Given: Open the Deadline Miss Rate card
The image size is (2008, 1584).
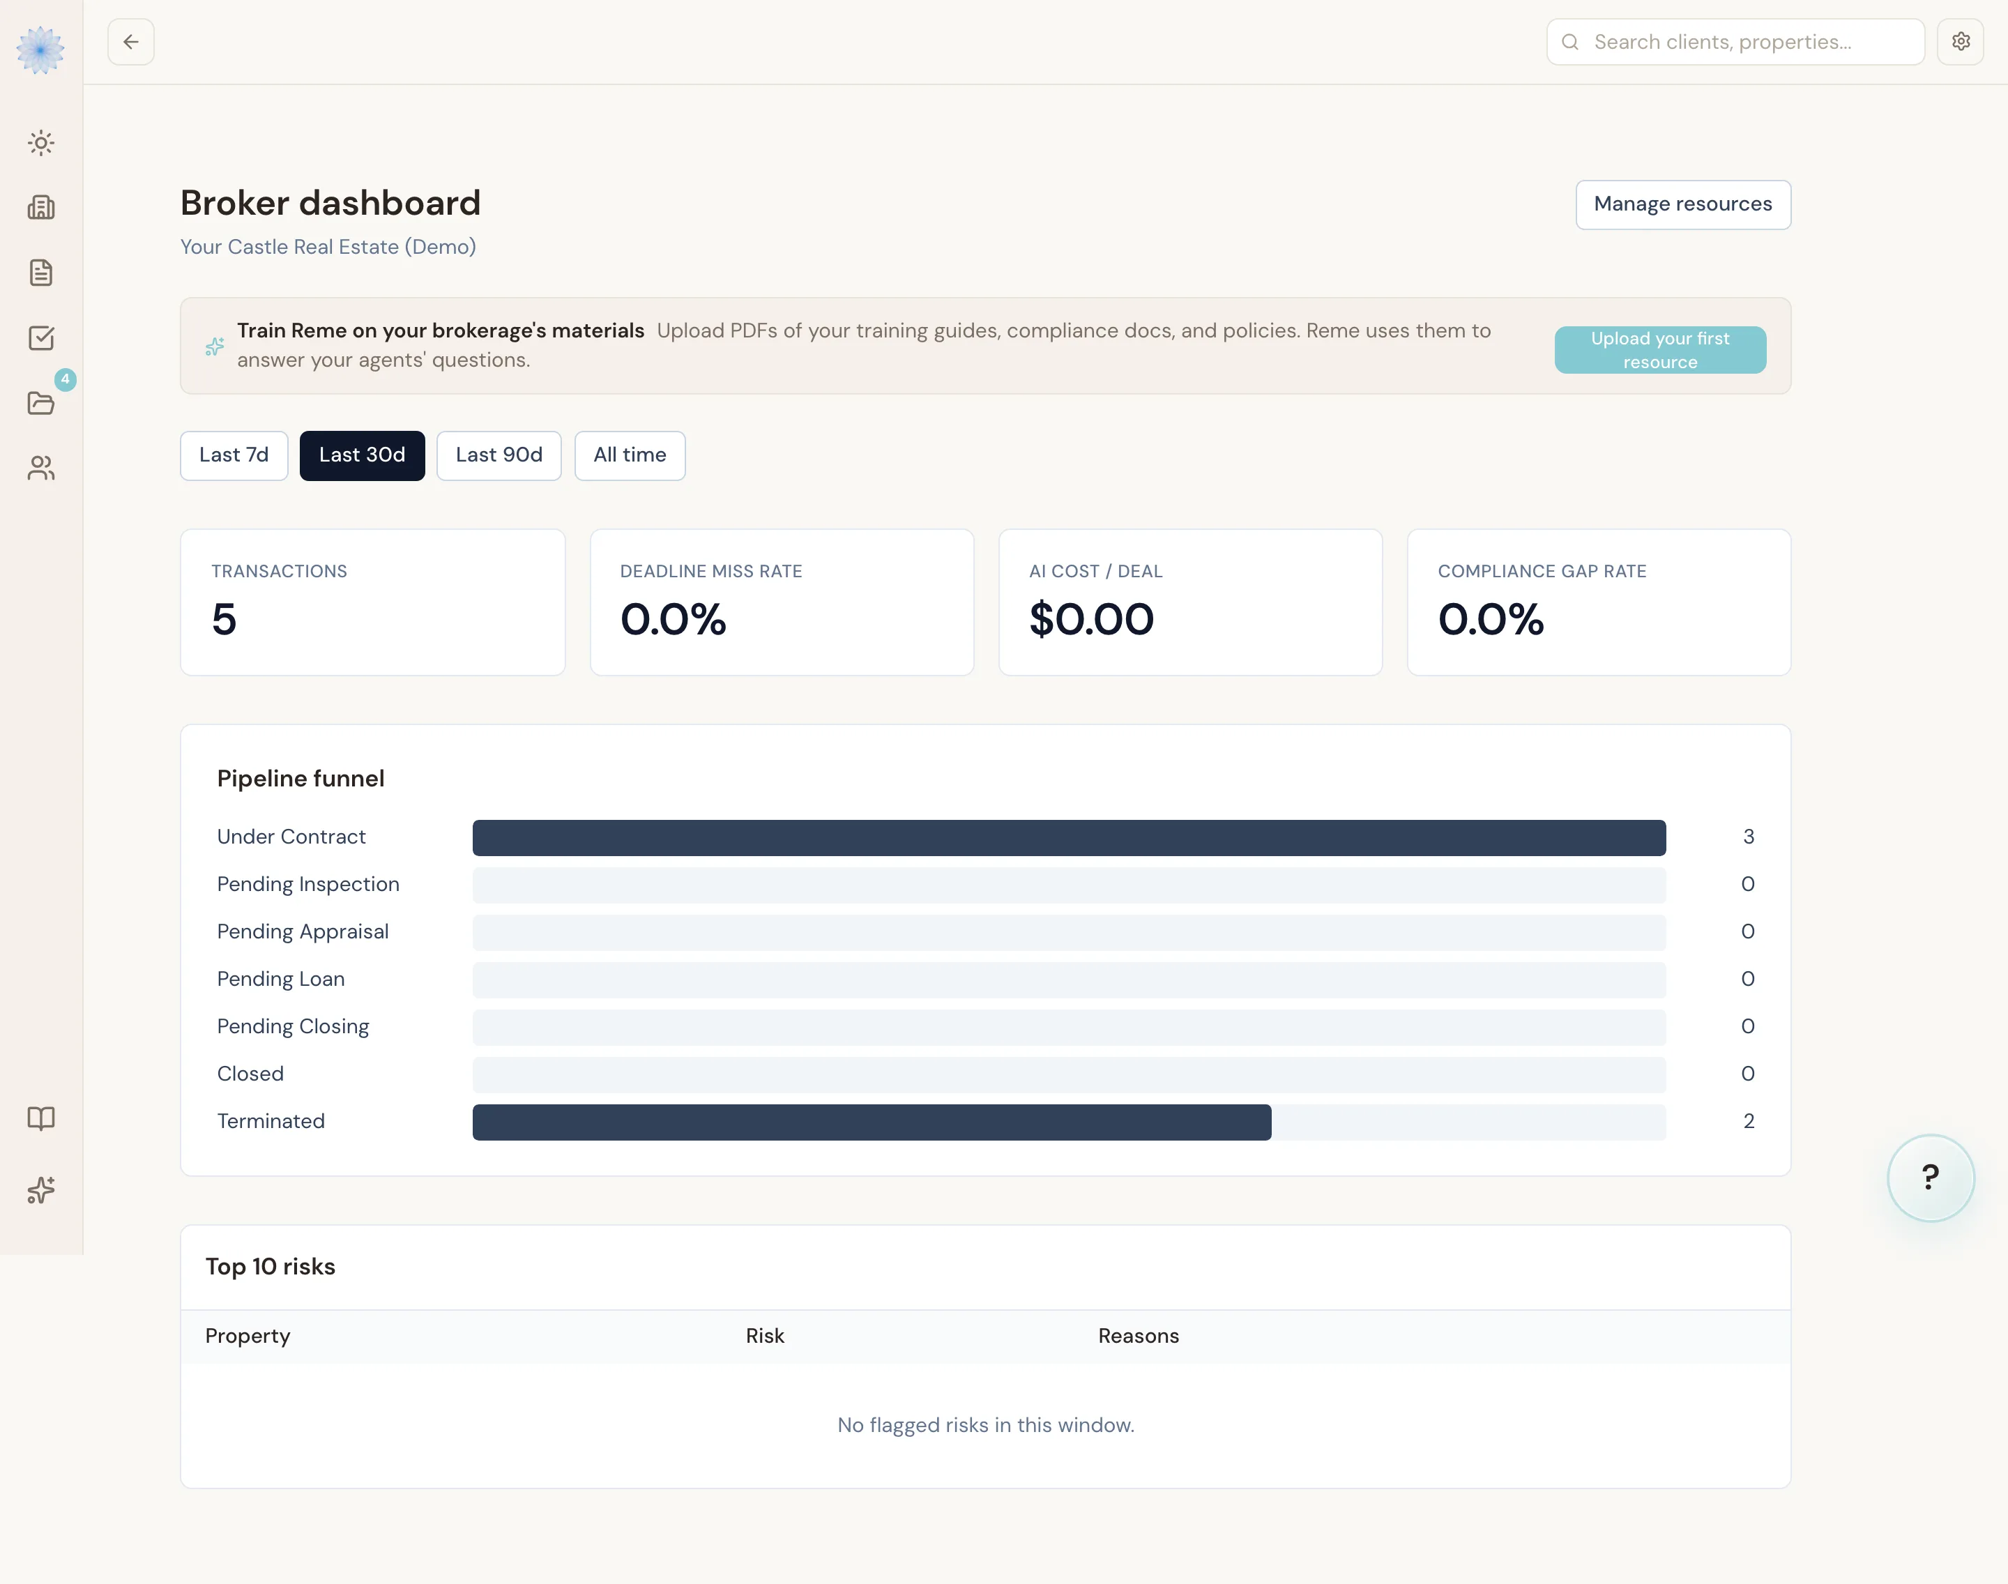Looking at the screenshot, I should tap(782, 602).
